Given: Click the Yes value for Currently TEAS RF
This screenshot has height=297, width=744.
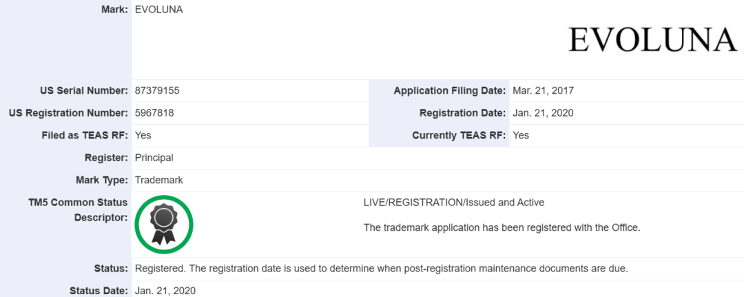Looking at the screenshot, I should (x=521, y=135).
